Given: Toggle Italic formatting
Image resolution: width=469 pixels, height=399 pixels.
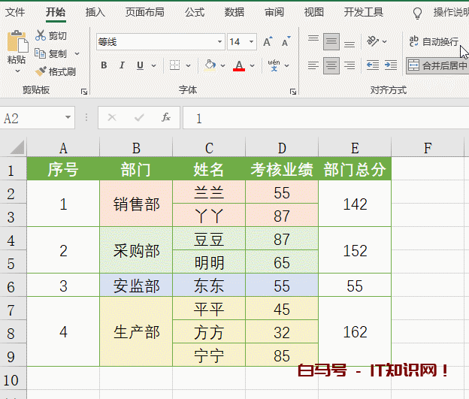Looking at the screenshot, I should click(122, 65).
